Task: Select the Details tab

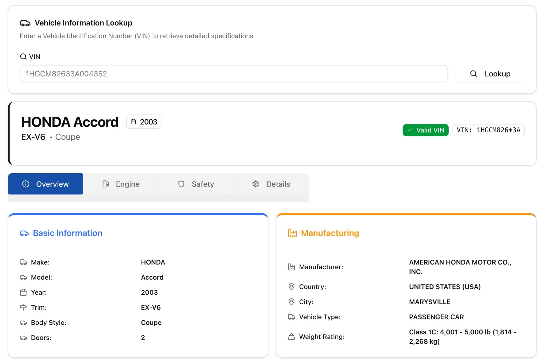Action: coord(271,184)
